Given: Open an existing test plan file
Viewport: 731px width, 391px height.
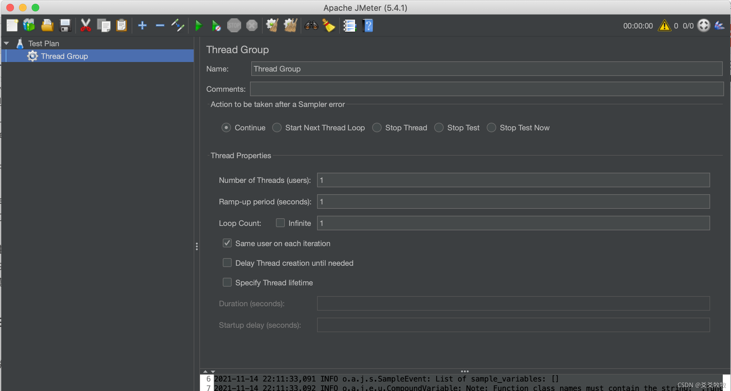Looking at the screenshot, I should click(47, 26).
